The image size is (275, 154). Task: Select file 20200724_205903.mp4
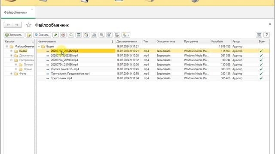64,60
